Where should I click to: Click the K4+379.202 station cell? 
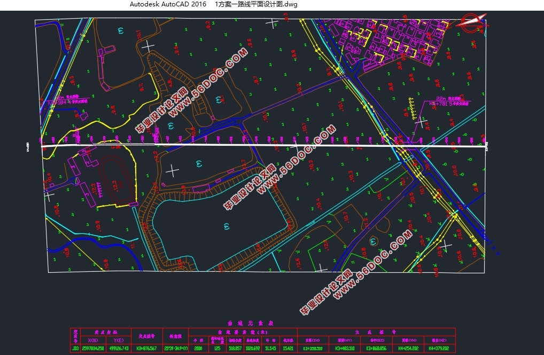click(x=438, y=348)
